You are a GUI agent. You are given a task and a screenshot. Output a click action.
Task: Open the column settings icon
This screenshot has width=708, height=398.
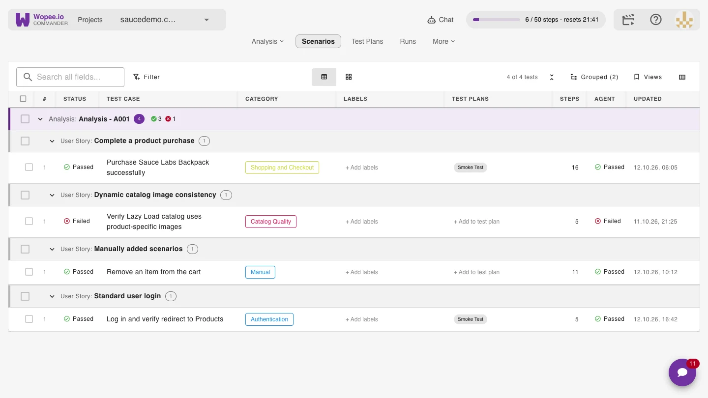[x=682, y=77]
